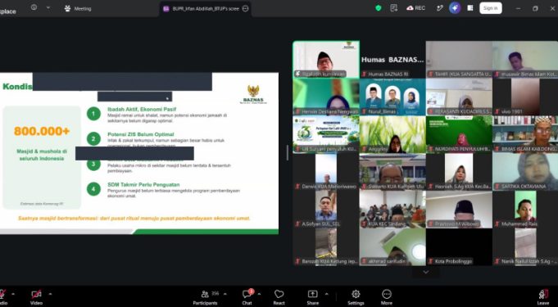Click the muted mic icon beside vivo 1901

click(497, 111)
